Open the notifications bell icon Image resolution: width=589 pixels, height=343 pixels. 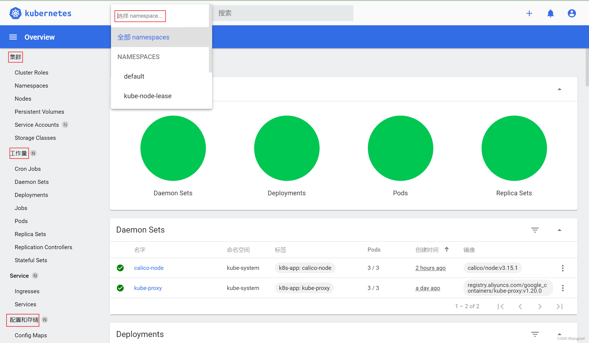point(551,13)
